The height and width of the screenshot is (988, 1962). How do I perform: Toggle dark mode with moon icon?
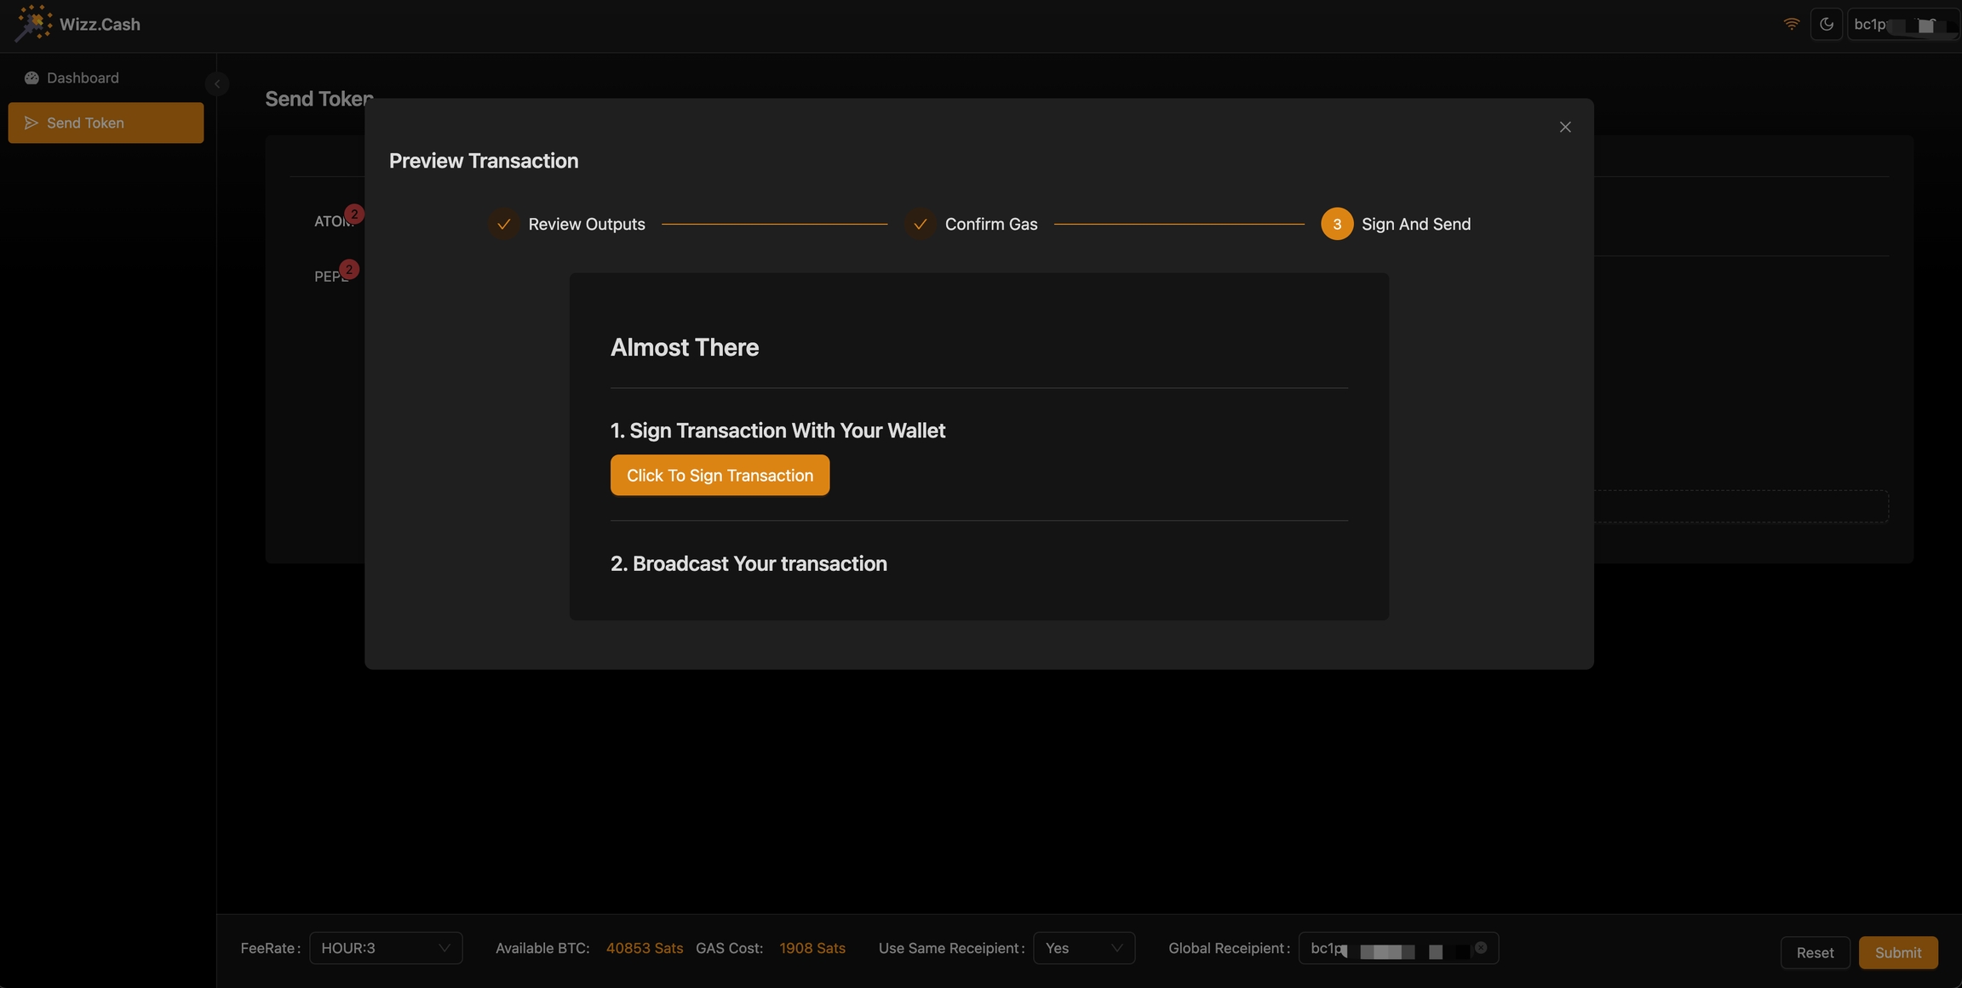point(1826,24)
